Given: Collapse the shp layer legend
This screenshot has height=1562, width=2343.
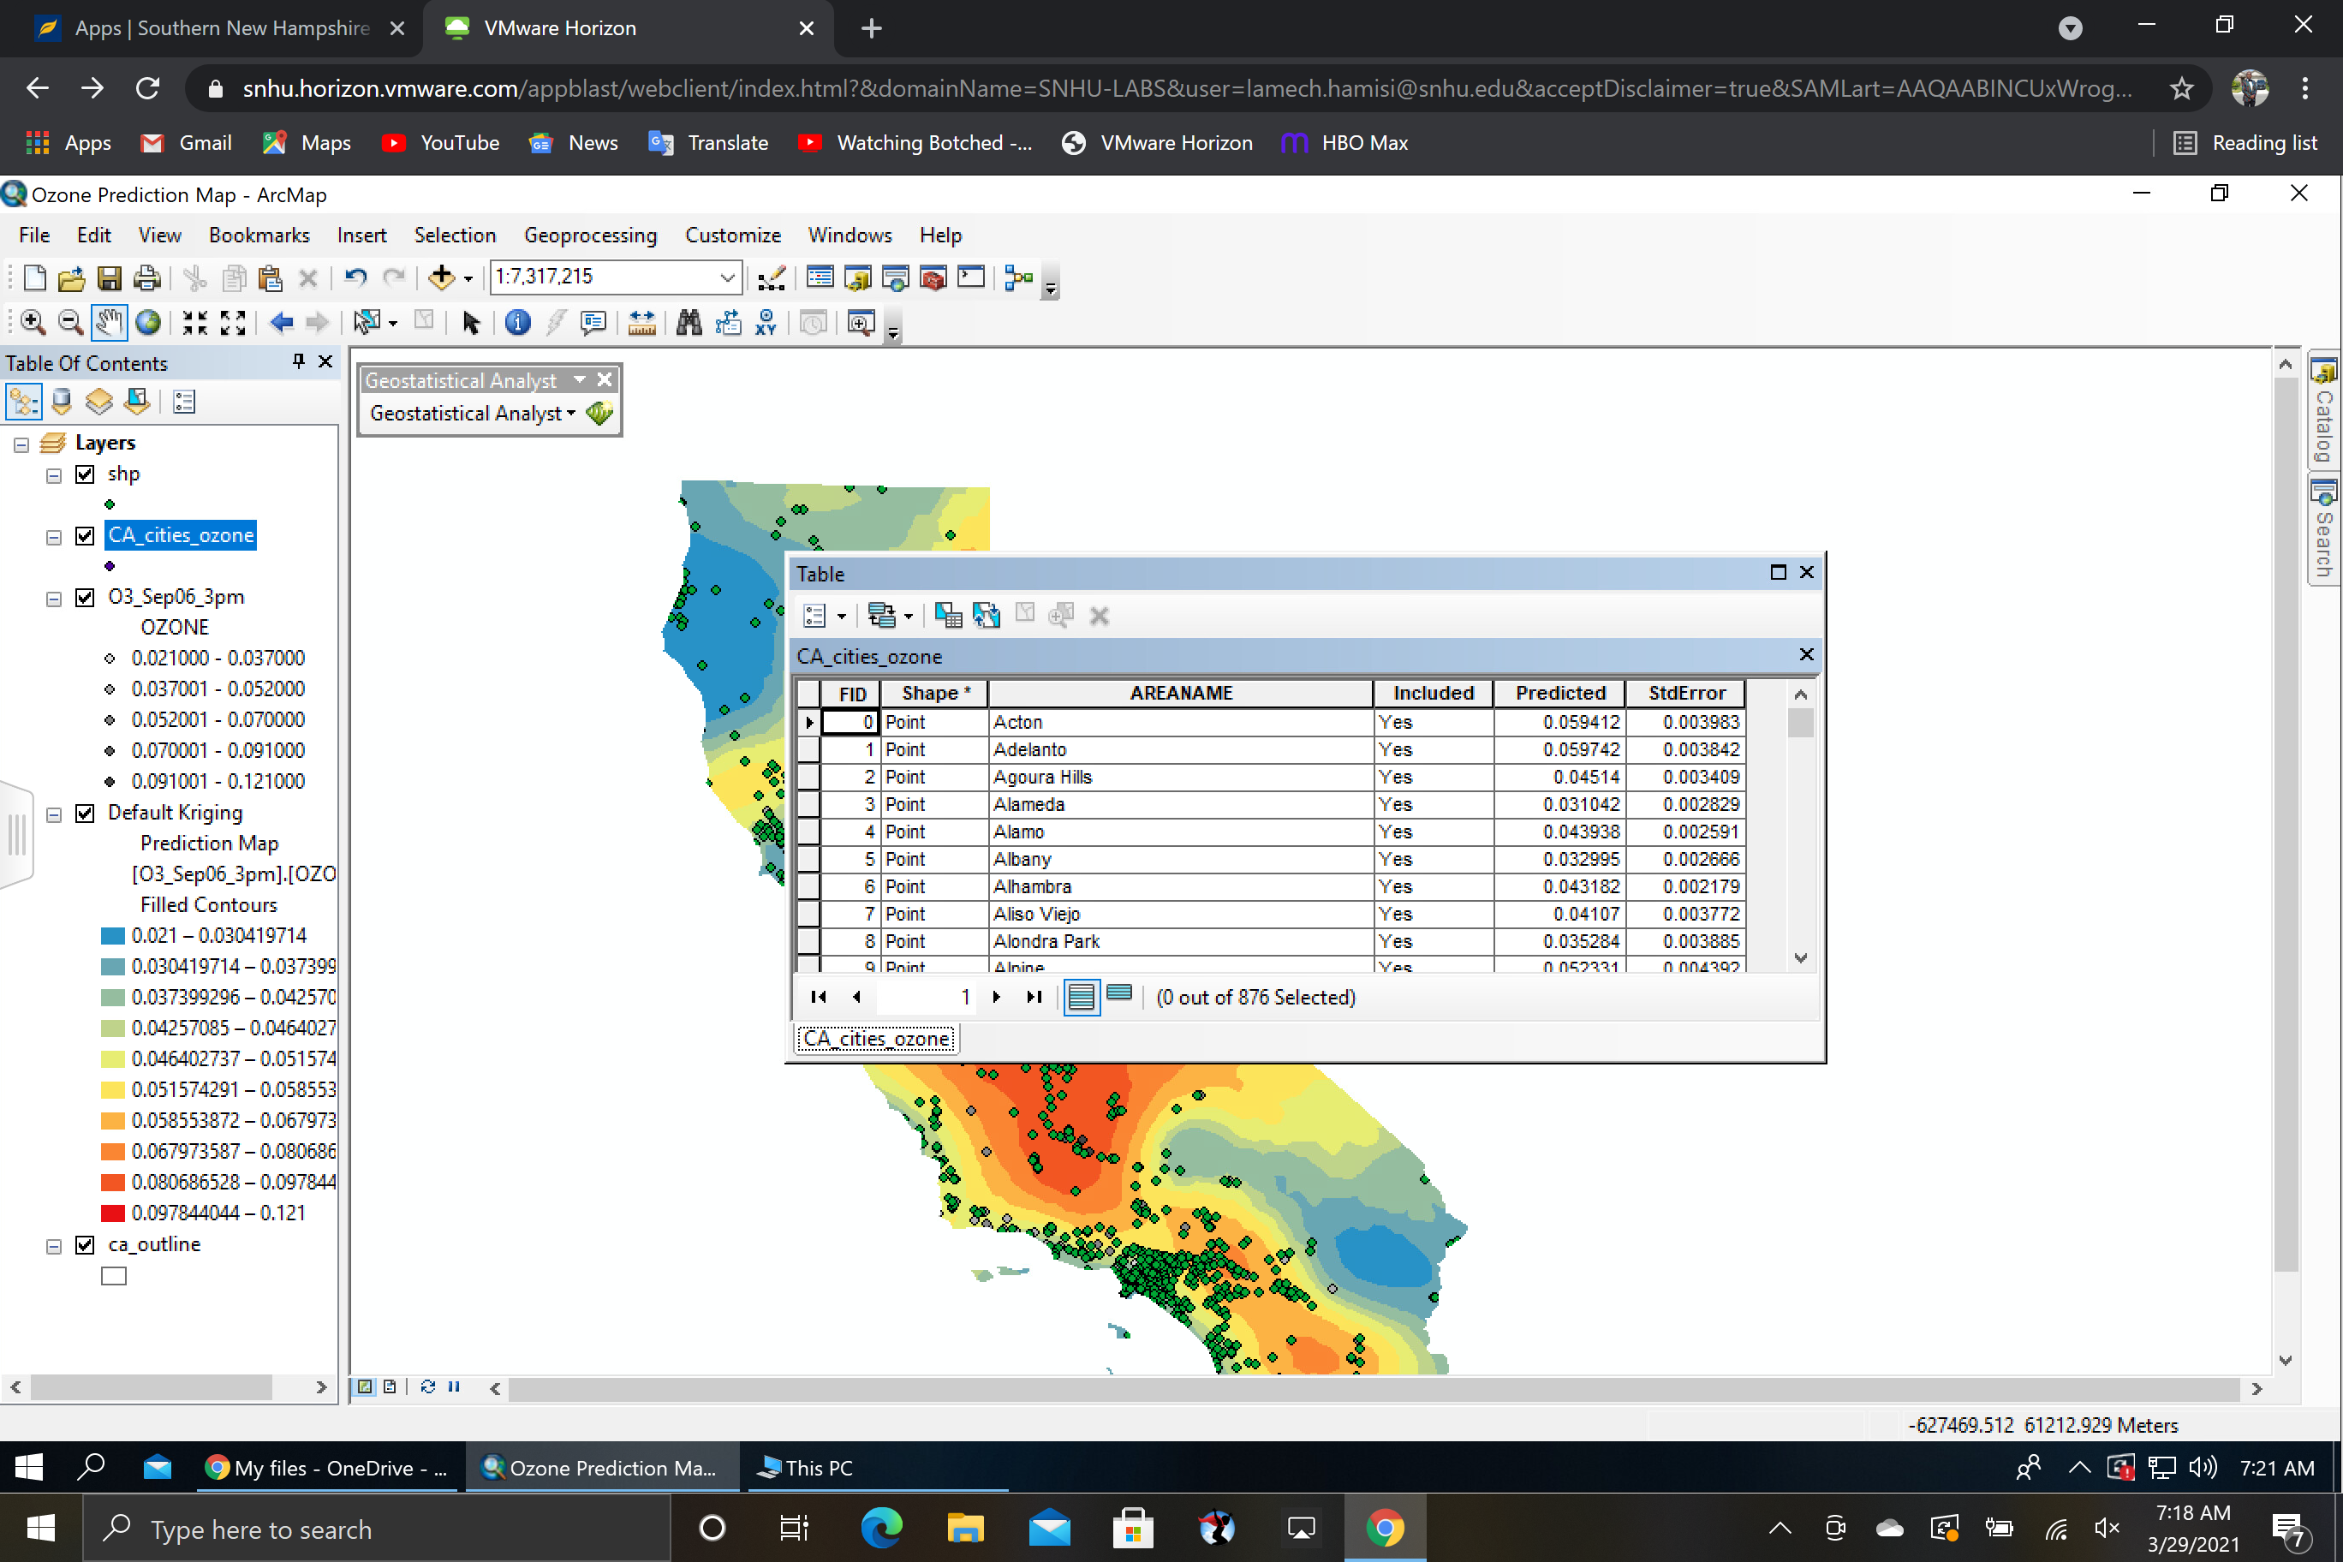Looking at the screenshot, I should [54, 476].
